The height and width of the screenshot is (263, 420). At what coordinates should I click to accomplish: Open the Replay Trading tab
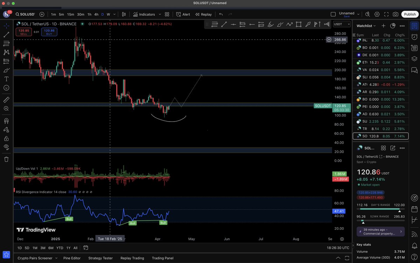tap(132, 258)
